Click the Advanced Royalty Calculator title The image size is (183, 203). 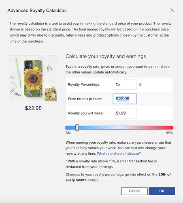[37, 11]
